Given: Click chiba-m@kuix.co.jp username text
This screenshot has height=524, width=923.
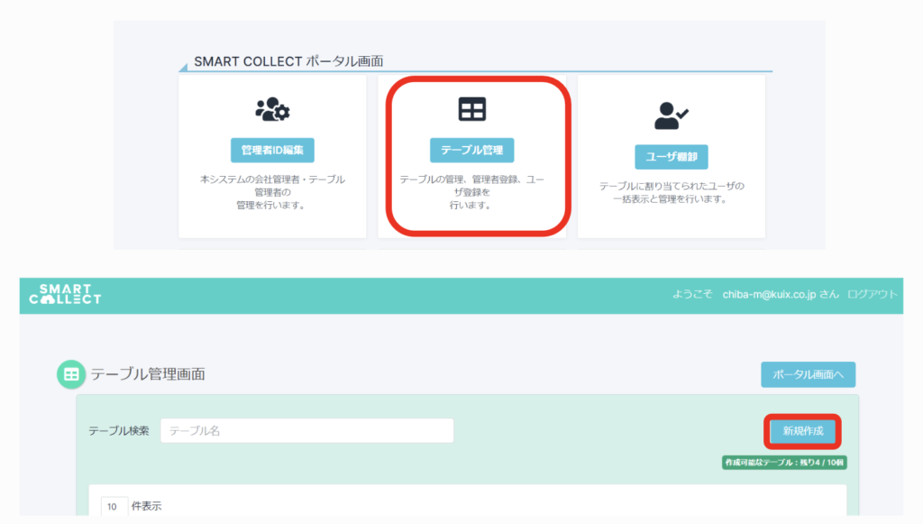Looking at the screenshot, I should point(769,294).
